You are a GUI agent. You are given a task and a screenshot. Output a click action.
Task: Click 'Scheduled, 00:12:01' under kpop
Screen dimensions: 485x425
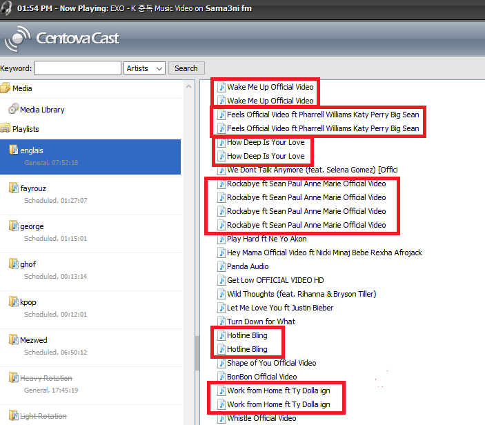pyautogui.click(x=56, y=314)
